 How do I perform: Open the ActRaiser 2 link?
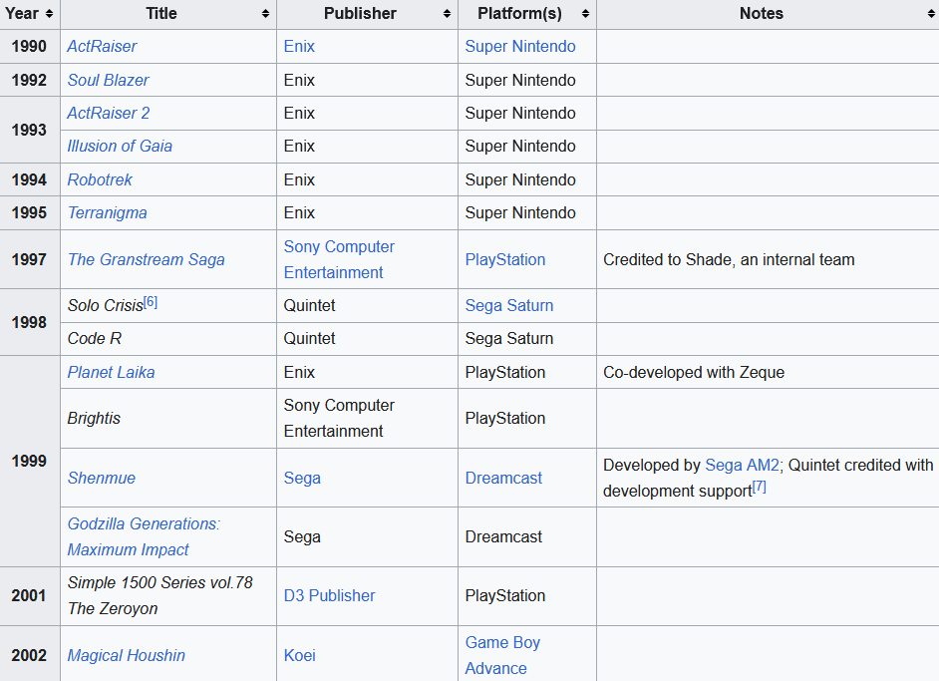point(109,114)
